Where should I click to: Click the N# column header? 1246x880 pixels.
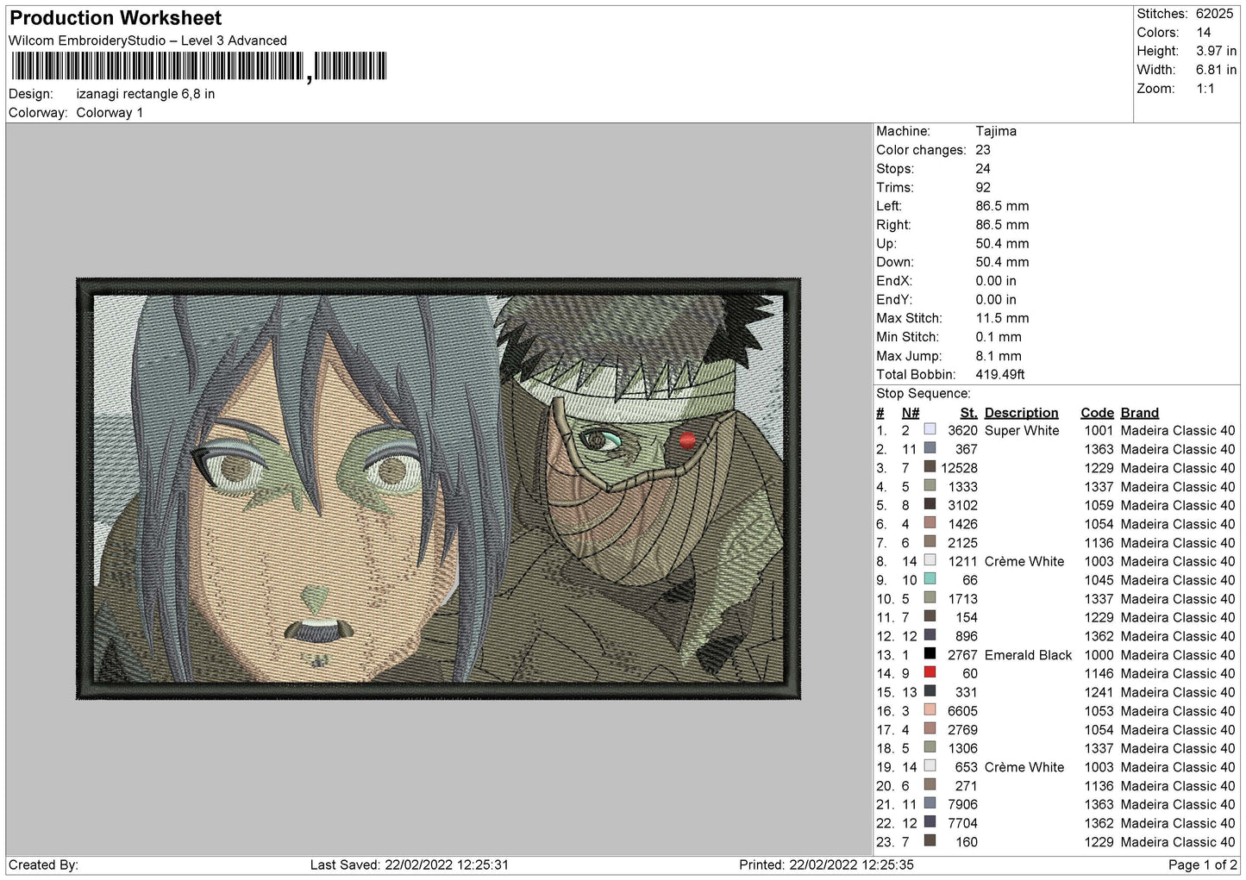pos(911,413)
